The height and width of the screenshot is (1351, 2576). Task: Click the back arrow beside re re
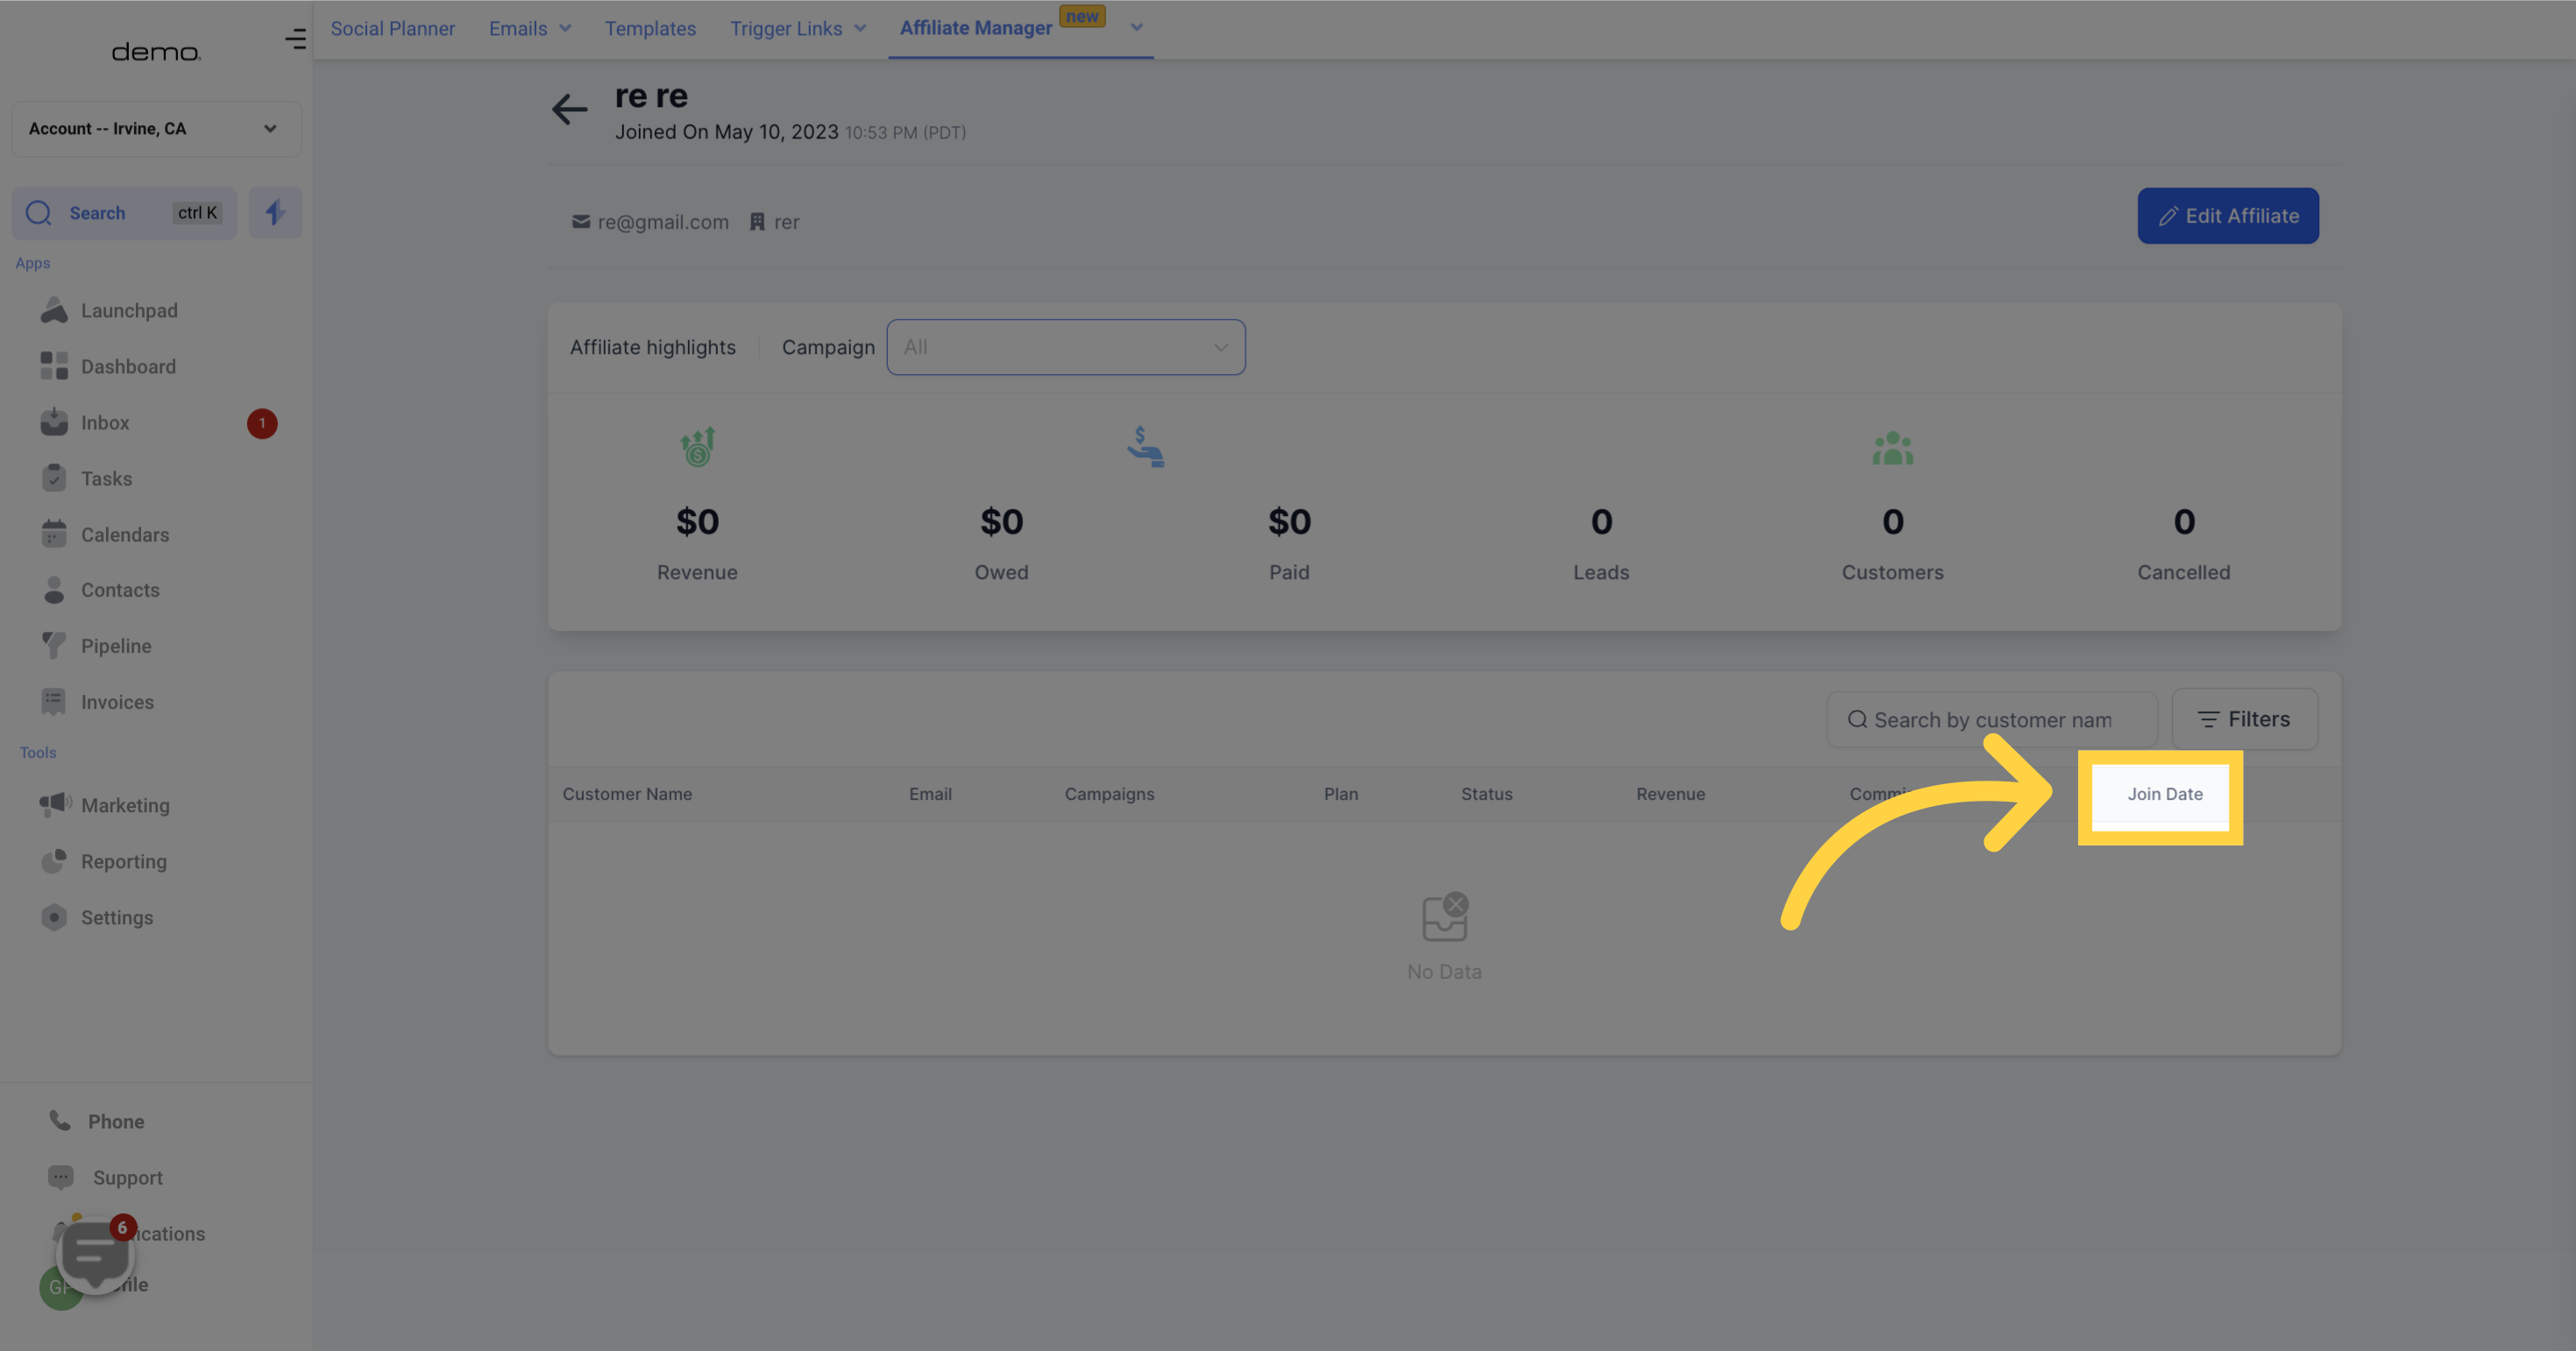[569, 109]
